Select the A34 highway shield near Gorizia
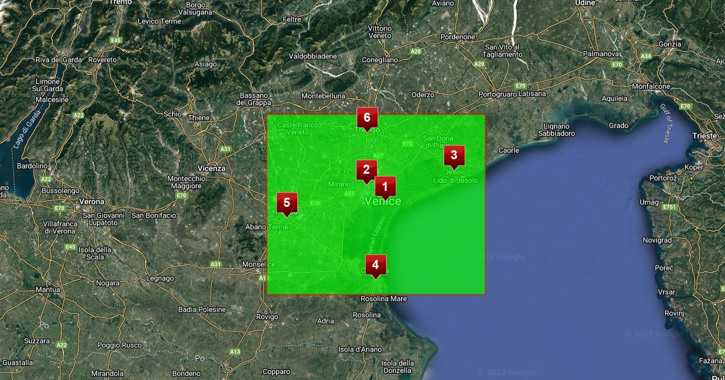725x380 pixels. tap(646, 56)
